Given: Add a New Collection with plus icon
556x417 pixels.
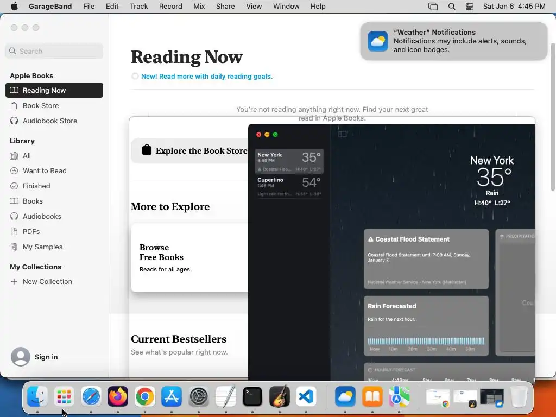Looking at the screenshot, I should coord(14,282).
